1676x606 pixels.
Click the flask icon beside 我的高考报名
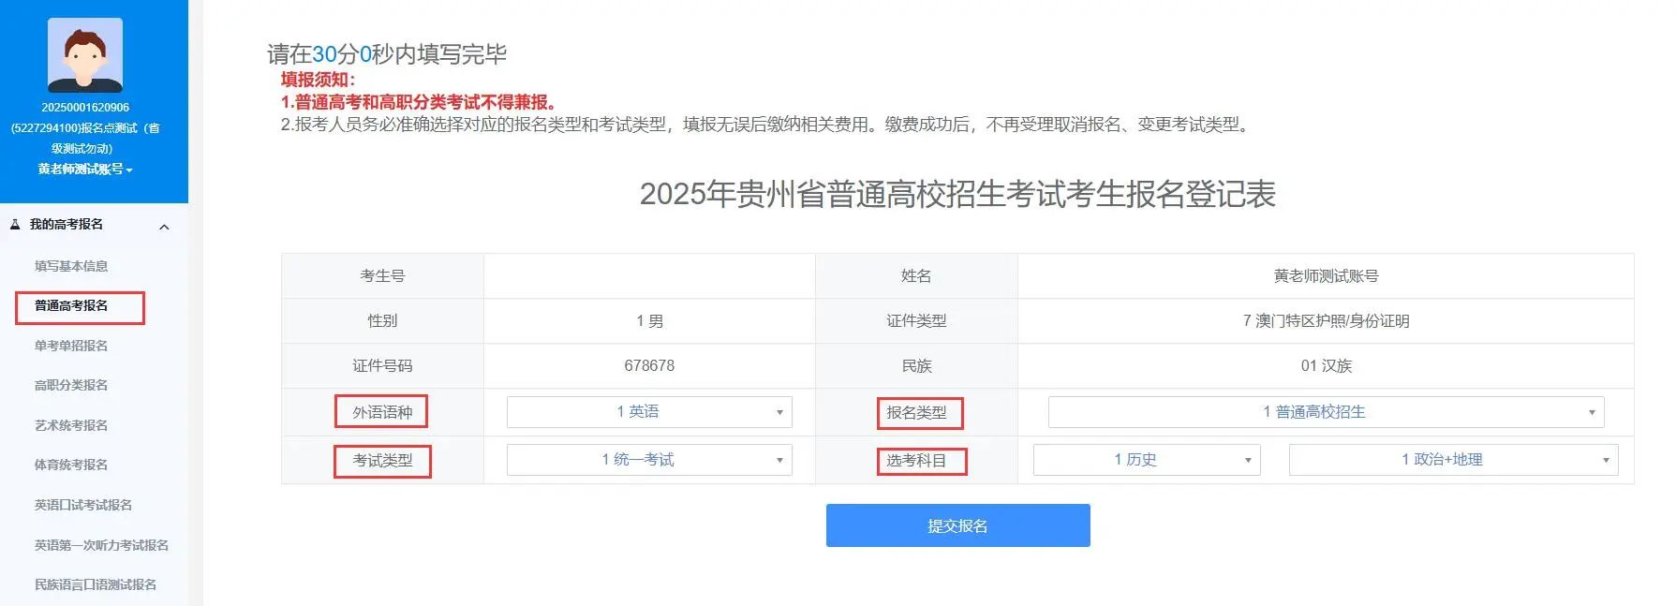point(15,225)
